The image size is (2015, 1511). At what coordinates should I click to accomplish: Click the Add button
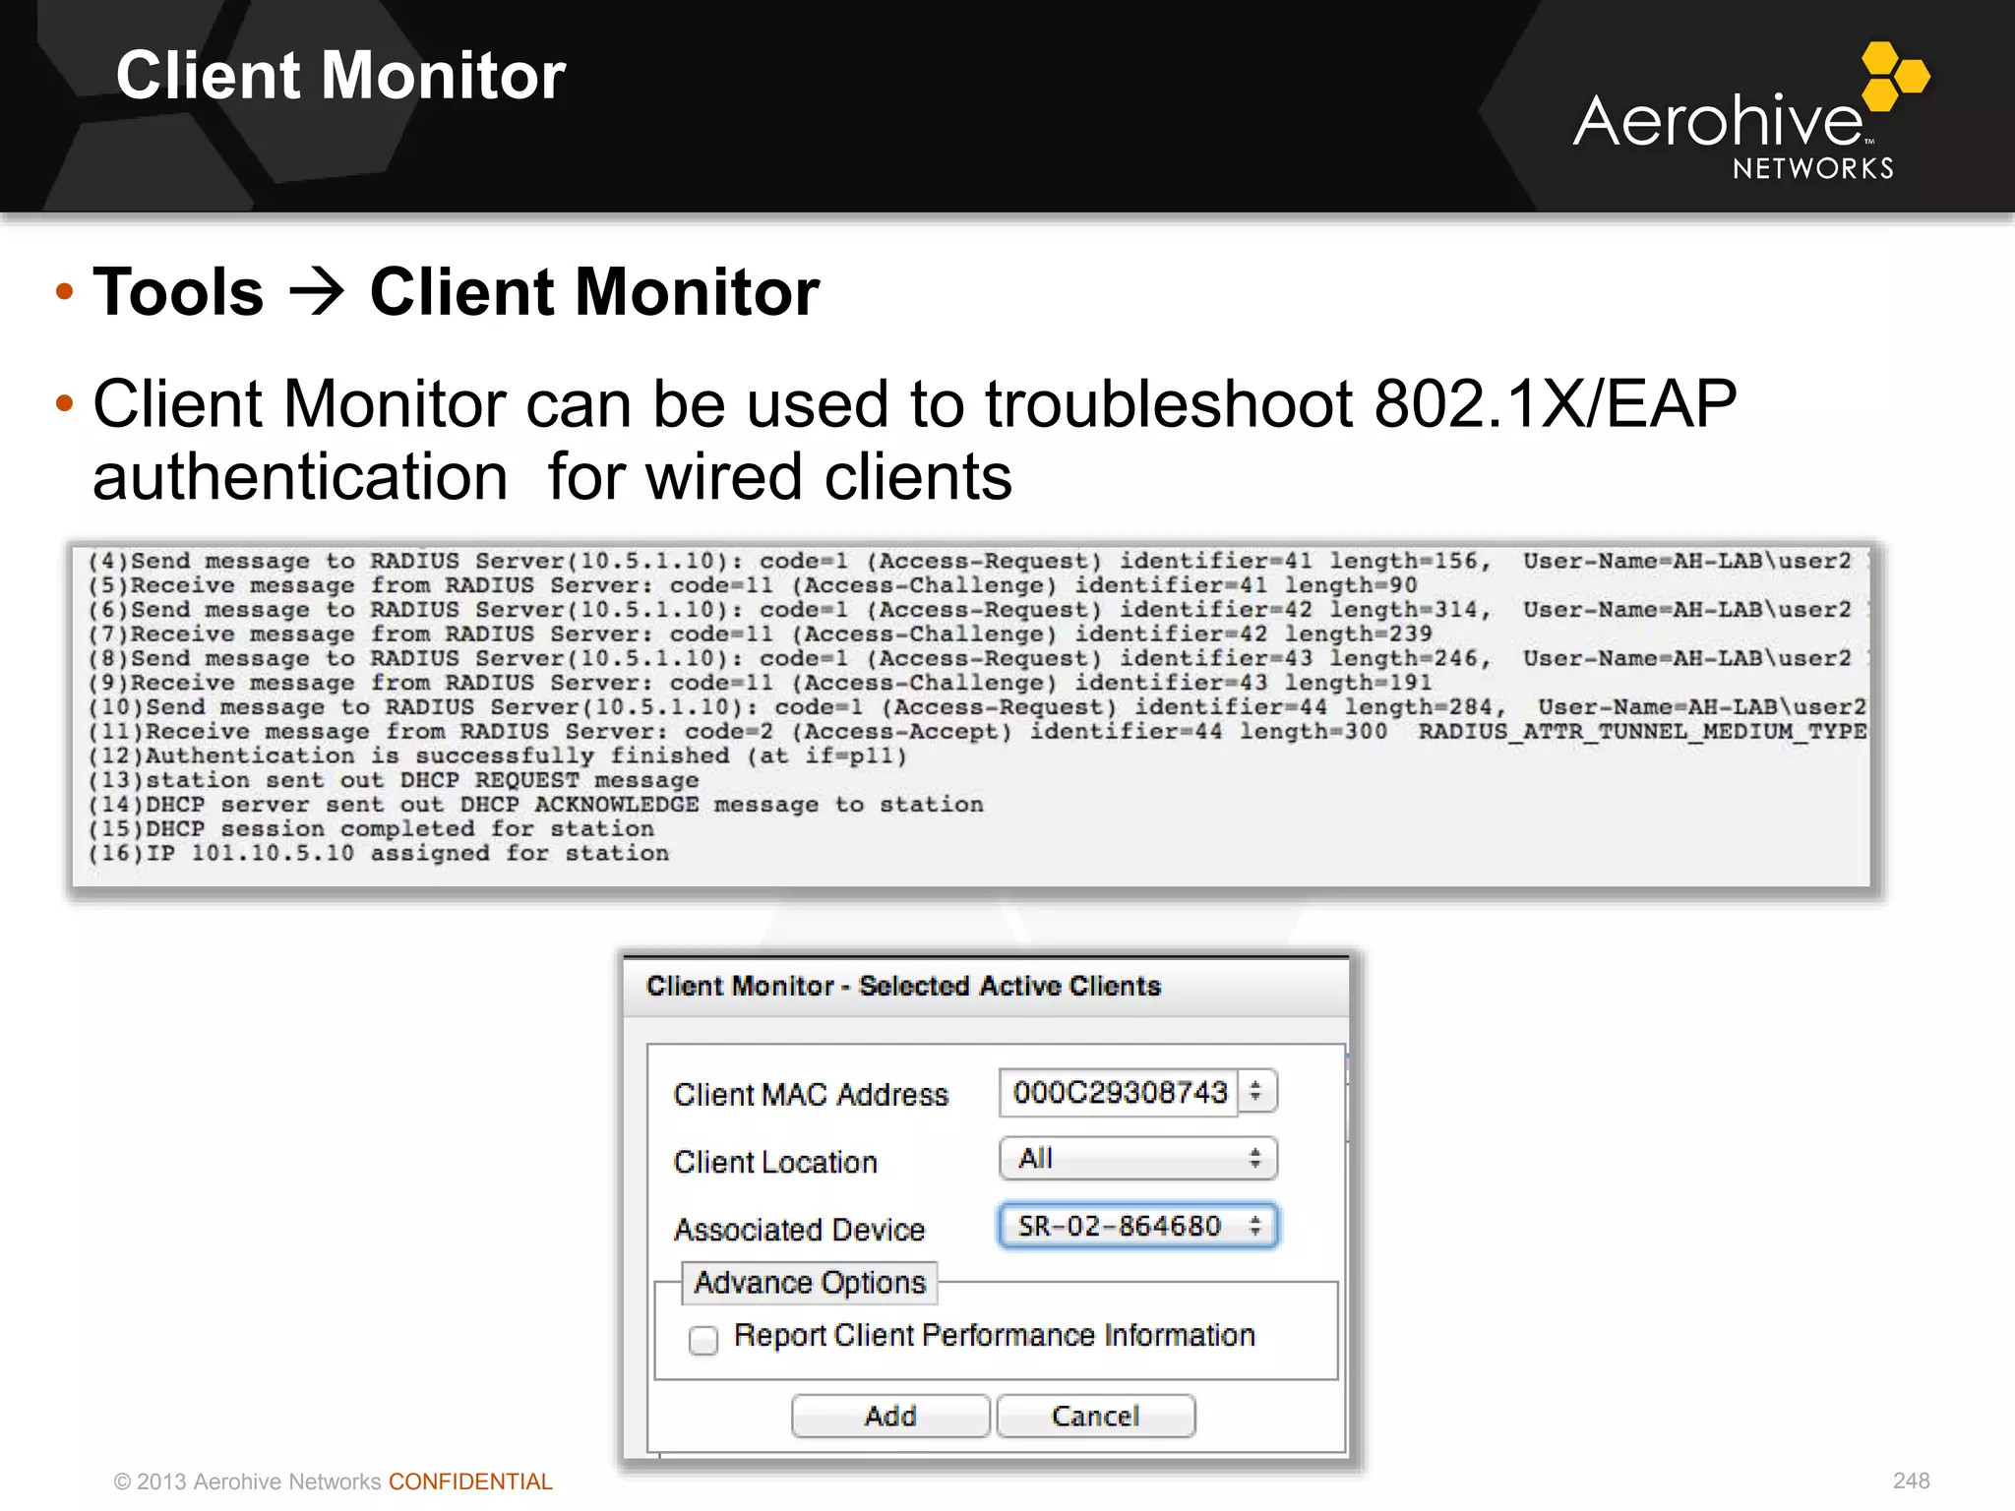point(890,1416)
